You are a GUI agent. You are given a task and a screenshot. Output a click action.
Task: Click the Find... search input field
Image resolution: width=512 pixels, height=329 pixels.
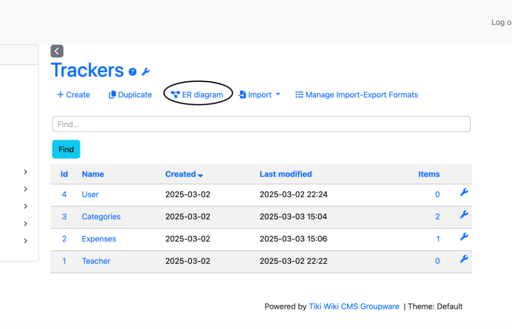tap(261, 124)
